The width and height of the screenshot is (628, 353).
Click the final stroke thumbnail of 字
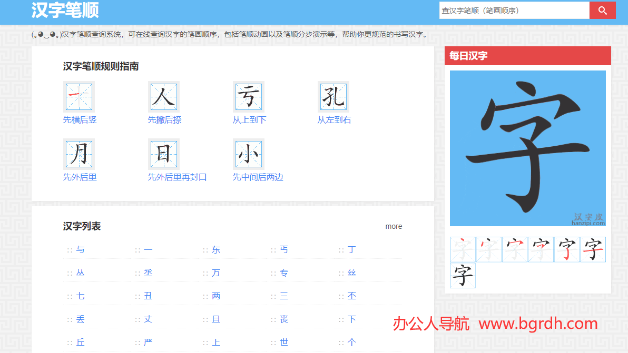[463, 275]
